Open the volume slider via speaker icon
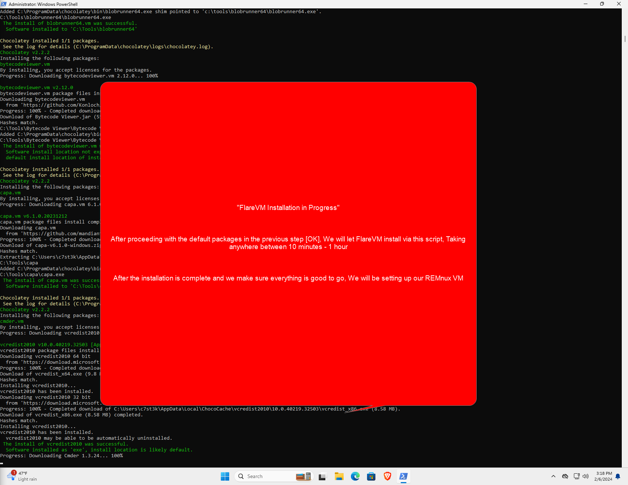The height and width of the screenshot is (485, 628). [585, 476]
